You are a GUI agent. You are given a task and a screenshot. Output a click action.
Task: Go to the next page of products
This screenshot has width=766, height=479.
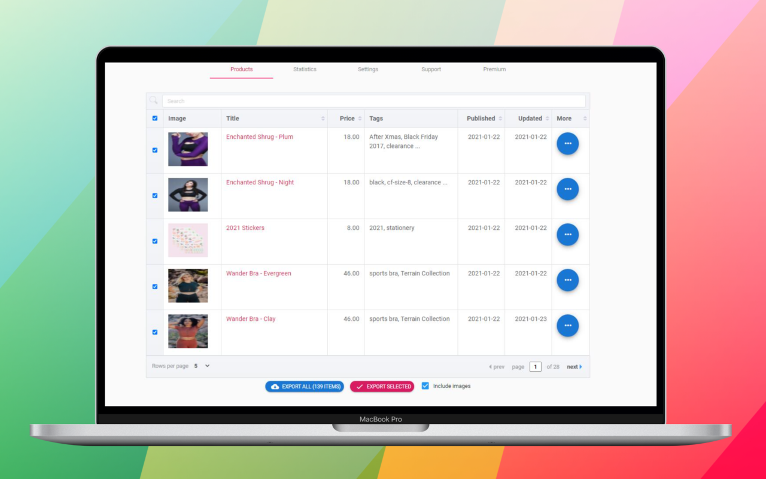click(x=573, y=366)
